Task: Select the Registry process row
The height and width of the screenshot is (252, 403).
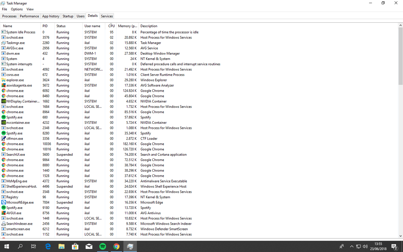Action: click(199, 197)
